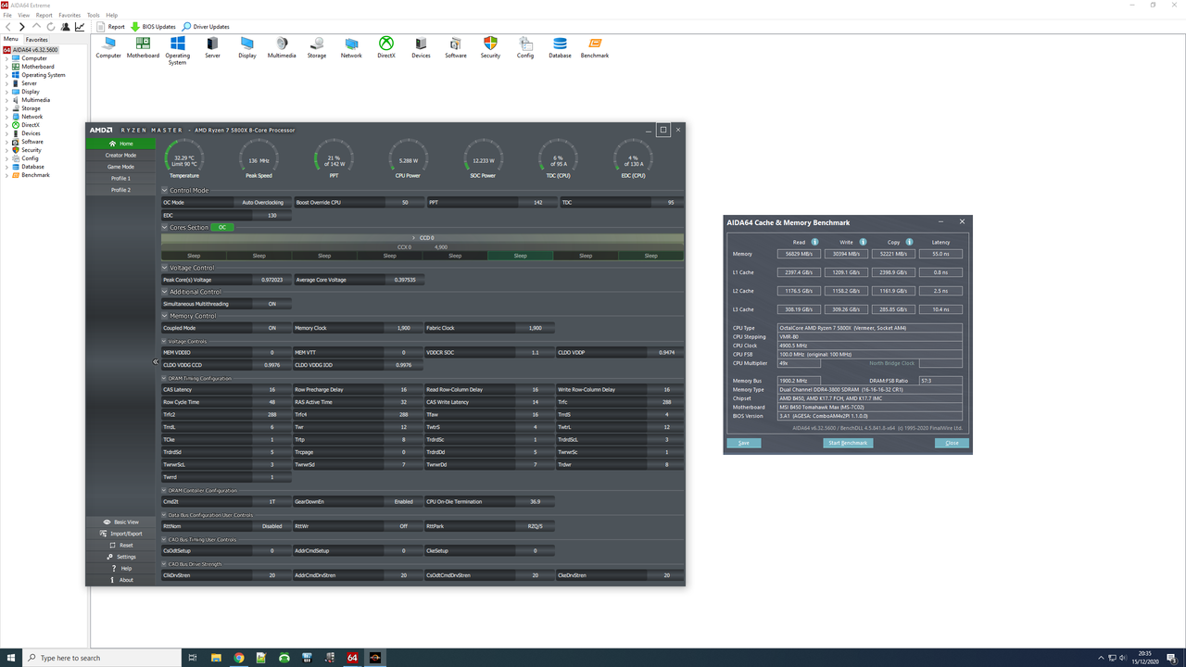Switch to Basic View in Ryzen Master
Viewport: 1186px width, 667px height.
click(x=120, y=522)
